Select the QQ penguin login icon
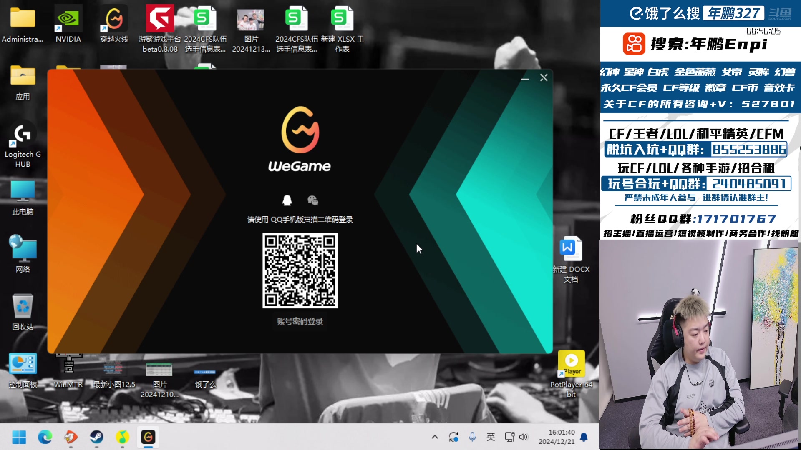 [287, 200]
